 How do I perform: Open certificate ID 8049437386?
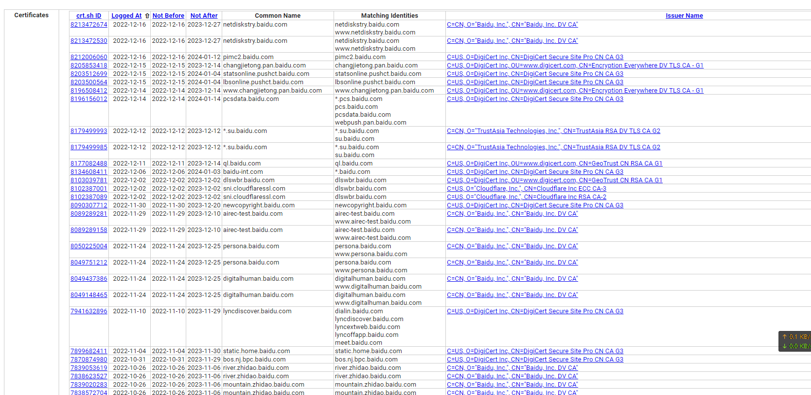89,279
